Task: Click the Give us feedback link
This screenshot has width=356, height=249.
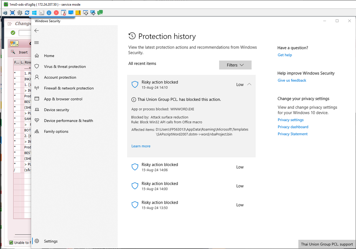Action: (x=292, y=81)
